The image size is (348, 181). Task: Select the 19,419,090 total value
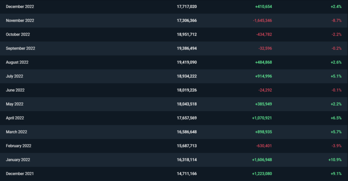pyautogui.click(x=187, y=62)
